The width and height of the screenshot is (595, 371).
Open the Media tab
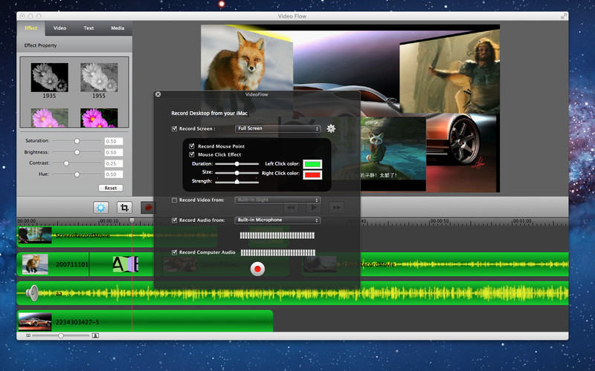[118, 28]
